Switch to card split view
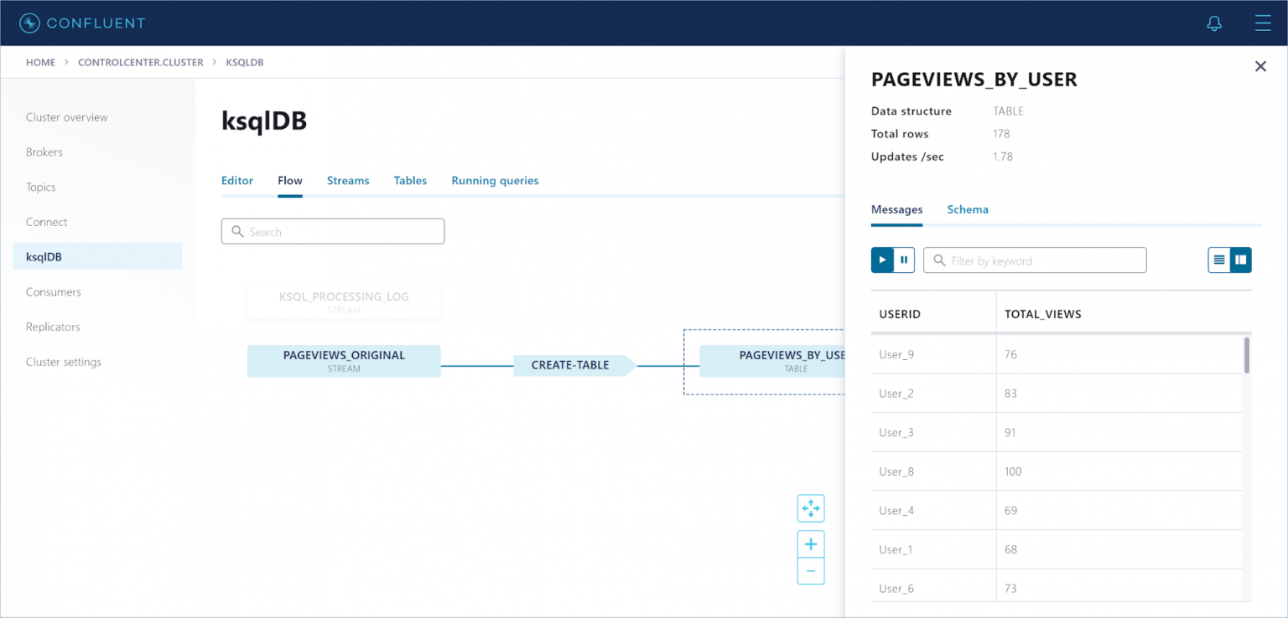1288x618 pixels. click(x=1241, y=260)
